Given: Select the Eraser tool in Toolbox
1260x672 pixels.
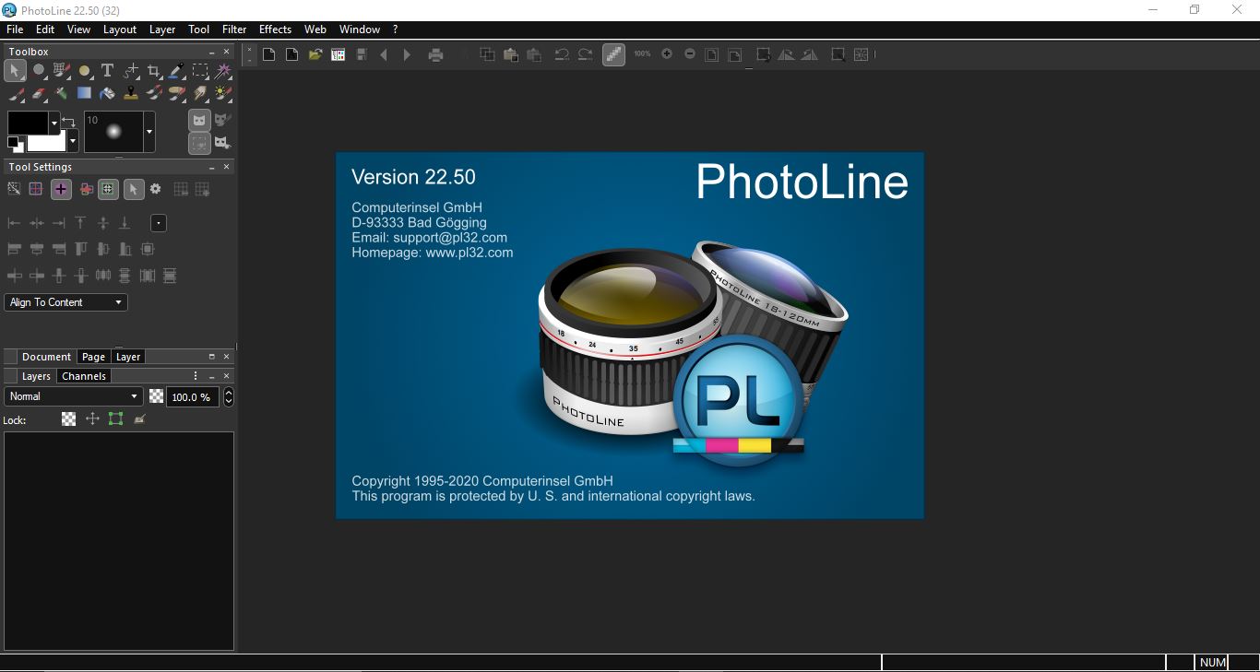Looking at the screenshot, I should (x=39, y=93).
